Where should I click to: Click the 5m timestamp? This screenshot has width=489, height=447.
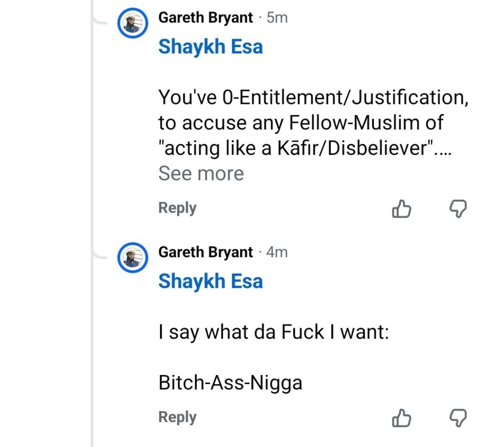click(x=277, y=18)
